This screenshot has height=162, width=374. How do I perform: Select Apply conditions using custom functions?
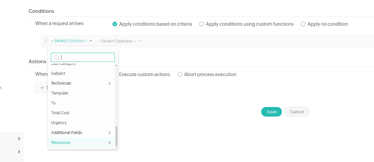(202, 24)
